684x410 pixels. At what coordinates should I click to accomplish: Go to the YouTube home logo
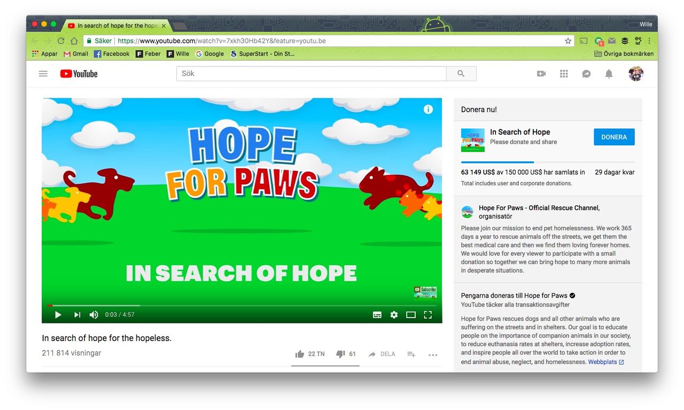click(x=79, y=74)
